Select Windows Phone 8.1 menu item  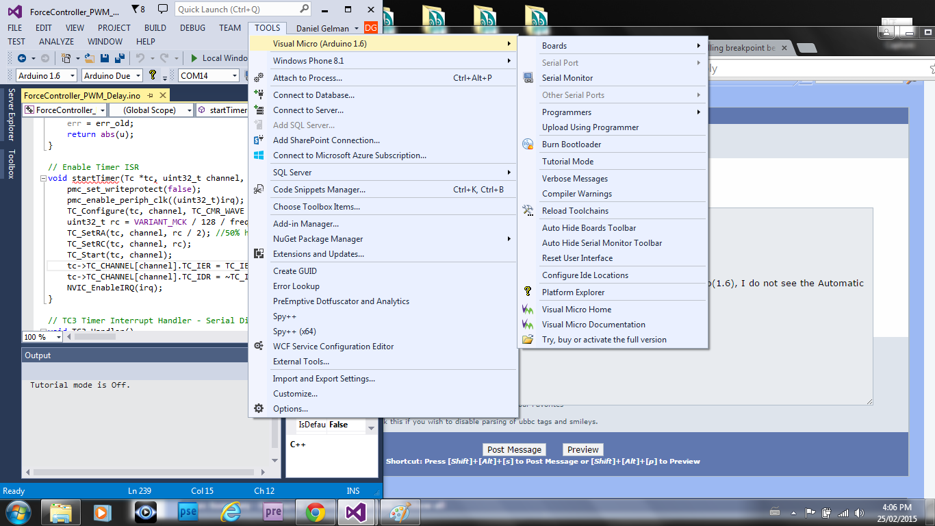click(383, 61)
